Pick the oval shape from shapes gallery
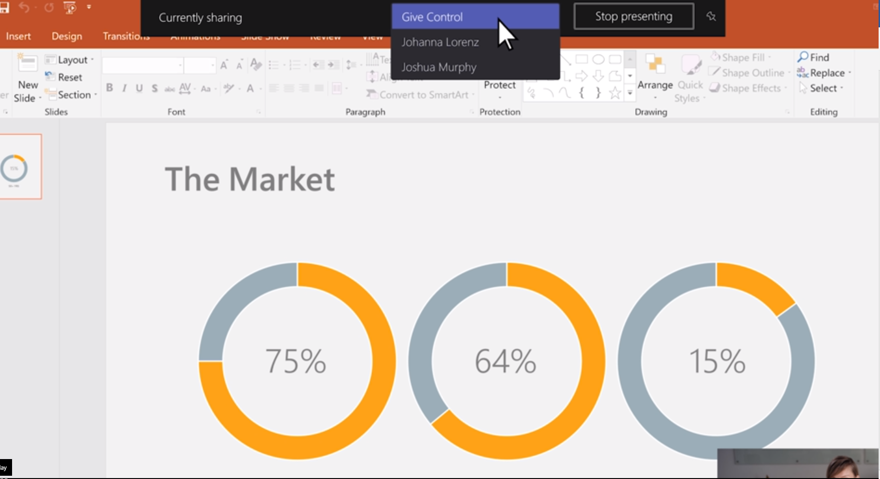880x479 pixels. pos(598,59)
